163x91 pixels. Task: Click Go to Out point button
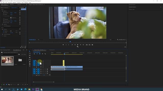tap(83, 45)
